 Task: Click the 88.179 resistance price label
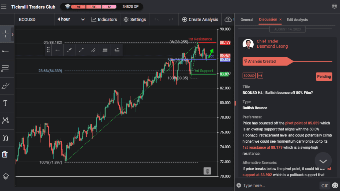tap(225, 43)
